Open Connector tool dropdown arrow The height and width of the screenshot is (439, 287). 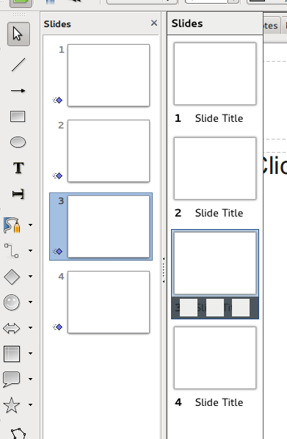[31, 250]
